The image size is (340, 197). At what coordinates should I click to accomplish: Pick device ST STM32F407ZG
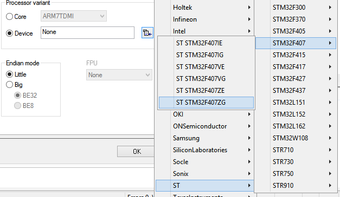click(206, 103)
